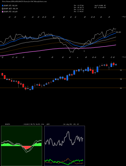Click the 90 price axis label

pos(121,79)
